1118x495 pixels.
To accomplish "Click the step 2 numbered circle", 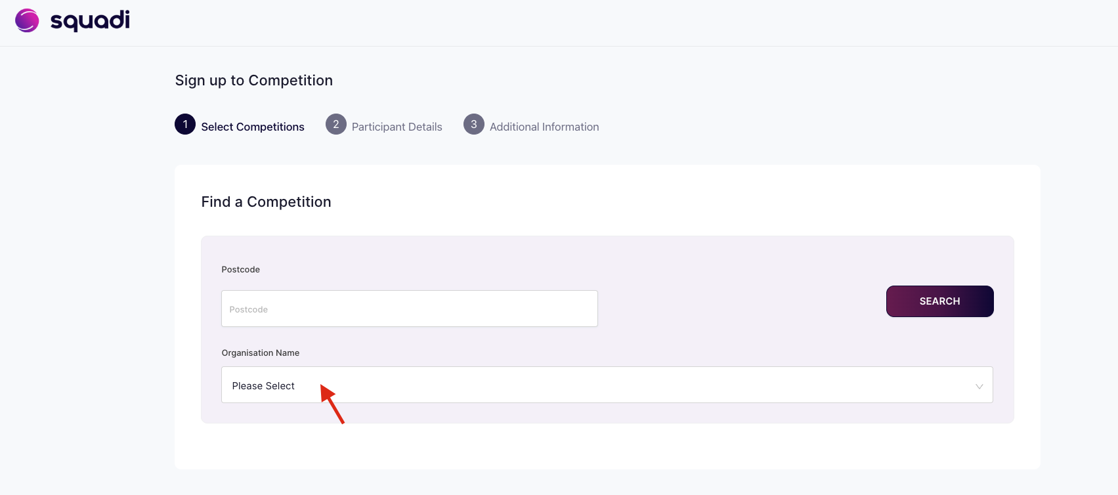I will pyautogui.click(x=336, y=124).
